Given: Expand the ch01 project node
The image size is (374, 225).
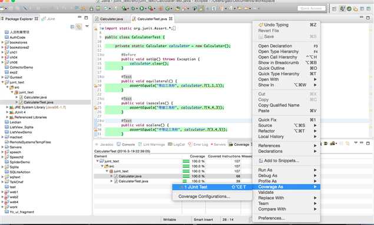Looking at the screenshot, I should tap(2, 52).
